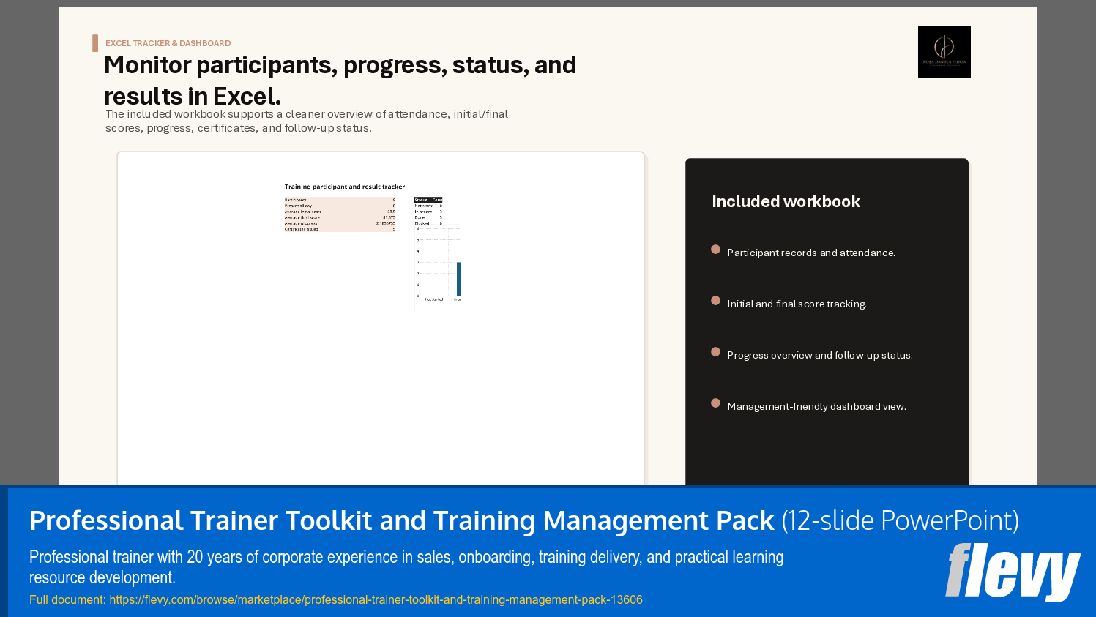Click 'Management-friendly dashboard view.' bullet
Viewport: 1096px width, 617px height.
click(816, 406)
